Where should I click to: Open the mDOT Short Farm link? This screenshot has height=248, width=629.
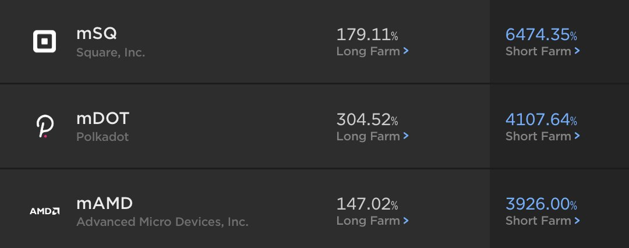[x=538, y=136]
